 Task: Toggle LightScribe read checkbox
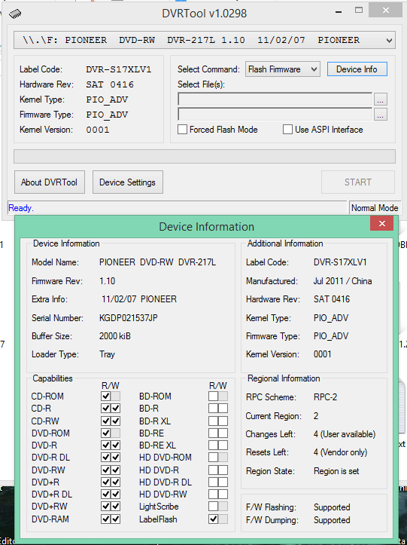point(214,507)
